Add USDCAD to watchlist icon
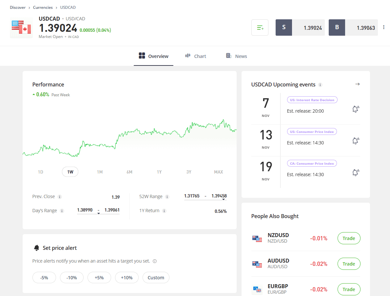Screen dimensions: 390x296 coord(260,28)
